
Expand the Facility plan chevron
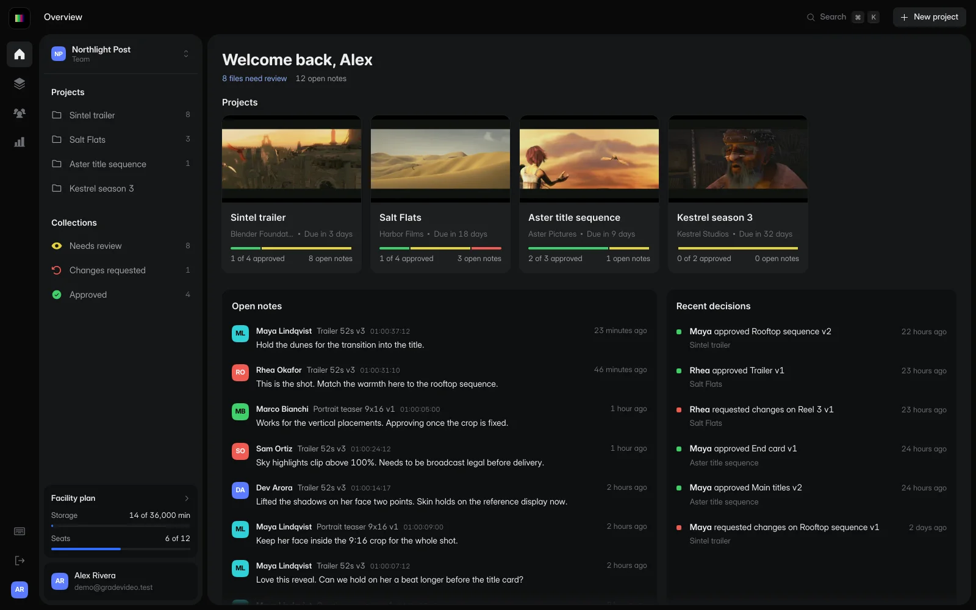(187, 498)
